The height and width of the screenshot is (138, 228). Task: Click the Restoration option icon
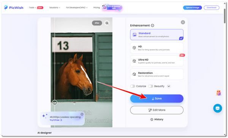tap(134, 74)
